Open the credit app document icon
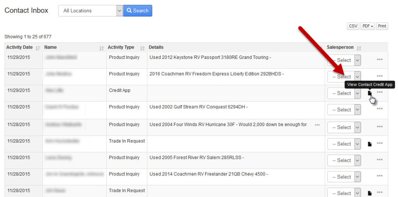 click(370, 93)
